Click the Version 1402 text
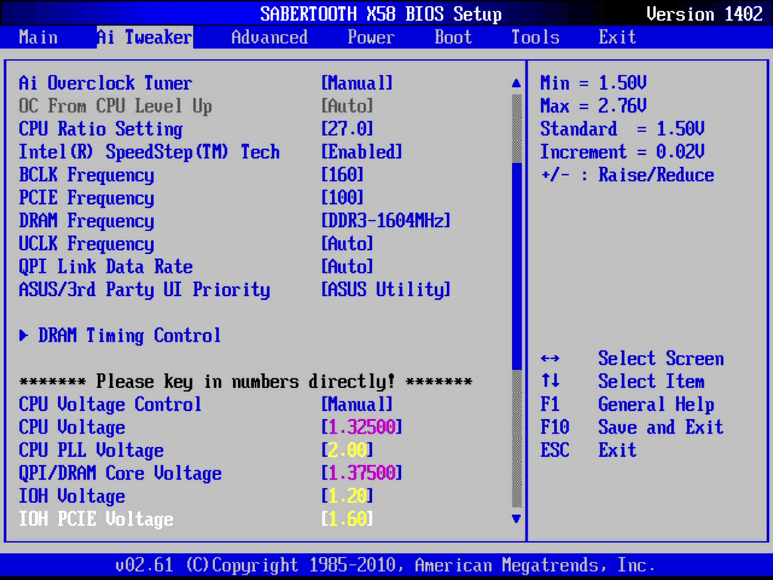Viewport: 773px width, 580px height. [x=705, y=14]
